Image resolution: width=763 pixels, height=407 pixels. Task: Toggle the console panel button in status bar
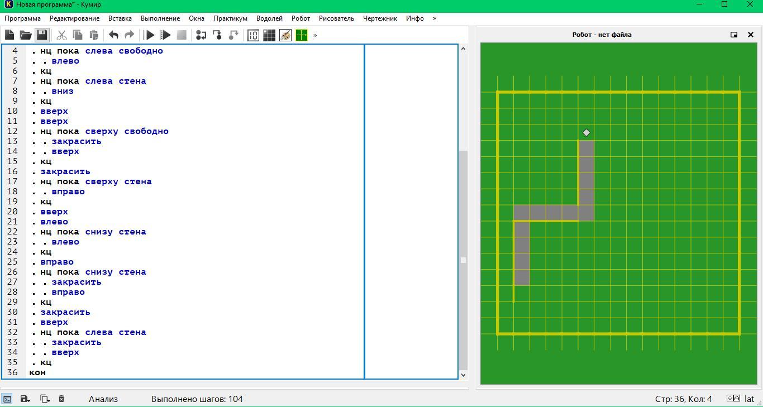[7, 399]
